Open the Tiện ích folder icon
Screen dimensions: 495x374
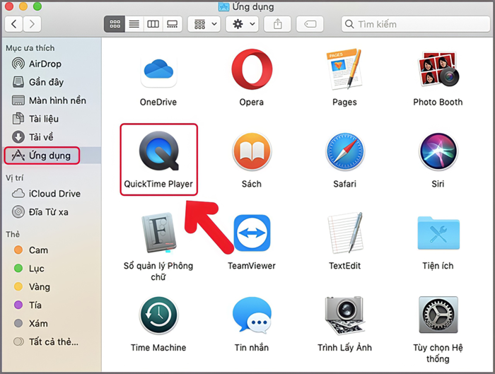[438, 233]
